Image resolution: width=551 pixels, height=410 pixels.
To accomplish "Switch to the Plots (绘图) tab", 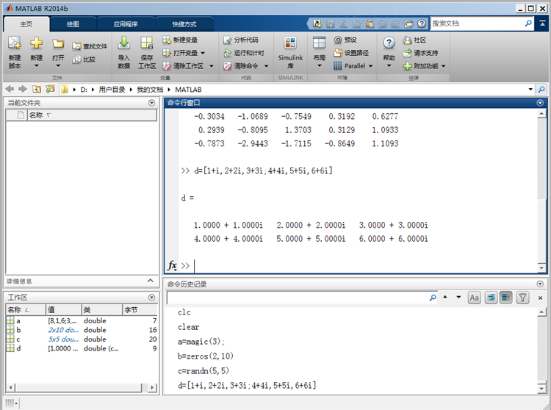I will (73, 24).
